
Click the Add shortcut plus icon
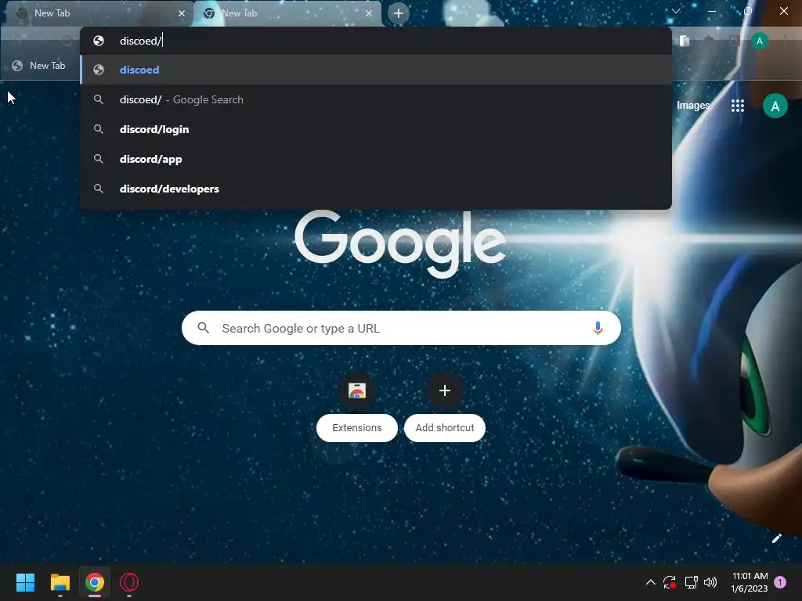point(445,390)
